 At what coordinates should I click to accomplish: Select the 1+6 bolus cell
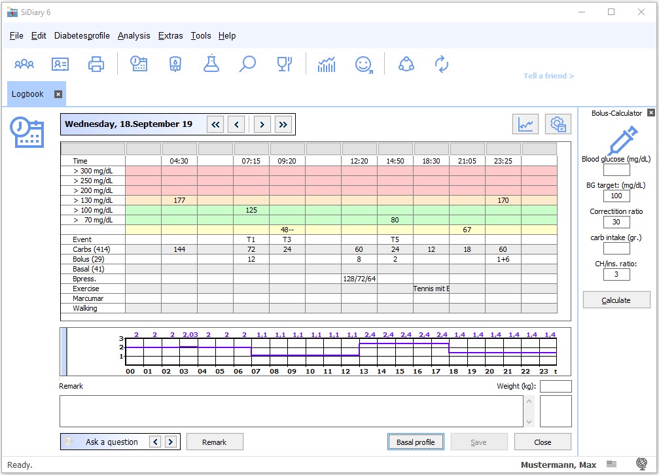tap(503, 259)
